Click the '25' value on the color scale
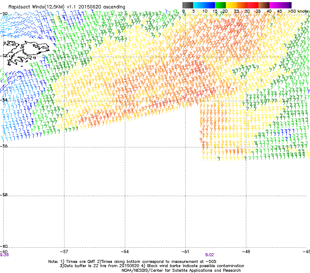The width and height of the screenshot is (310, 273). coord(237,11)
